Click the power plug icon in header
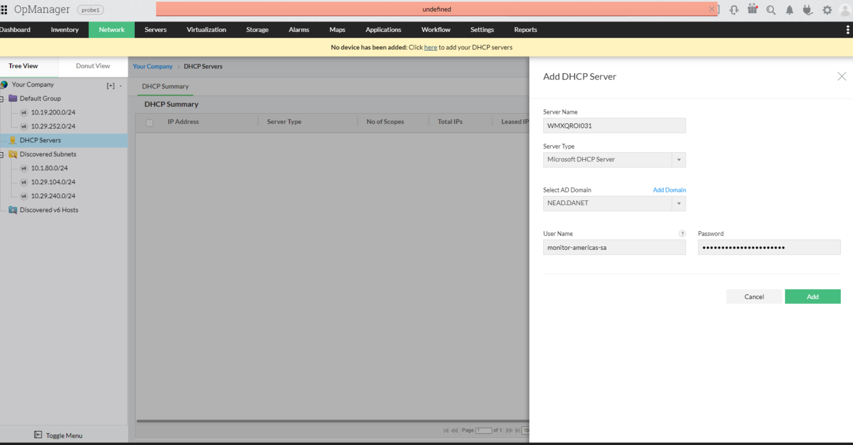The image size is (853, 445). 807,10
